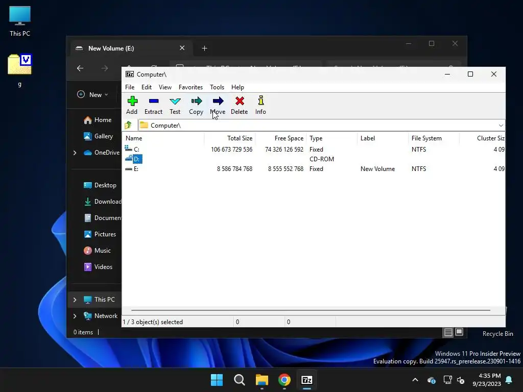Open Gallery in Explorer sidebar

tap(99, 136)
